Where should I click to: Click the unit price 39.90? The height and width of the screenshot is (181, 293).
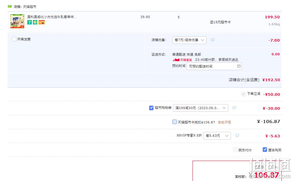click(x=145, y=17)
